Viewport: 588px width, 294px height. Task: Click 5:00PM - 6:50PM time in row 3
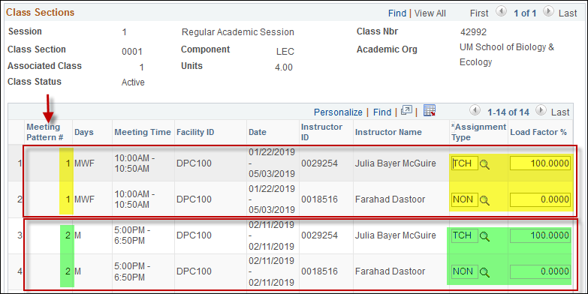tap(132, 235)
